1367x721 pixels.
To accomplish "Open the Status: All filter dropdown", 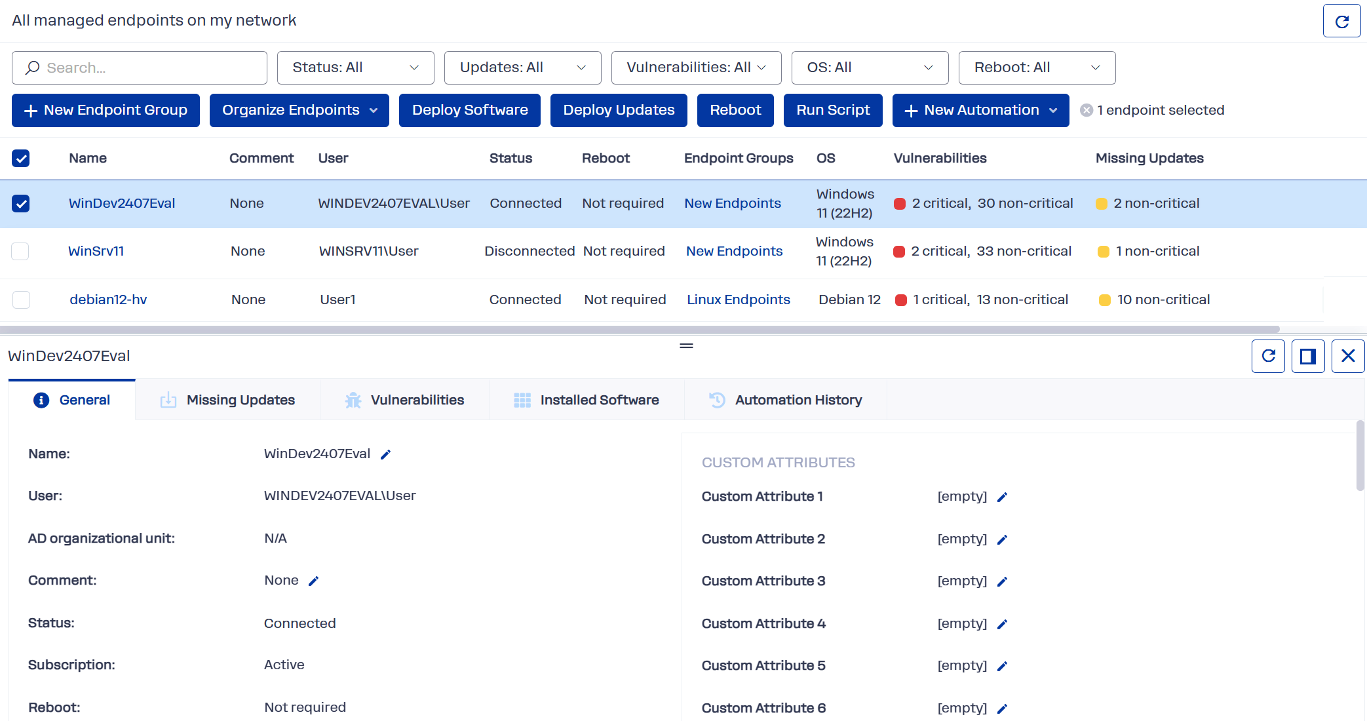I will 356,68.
